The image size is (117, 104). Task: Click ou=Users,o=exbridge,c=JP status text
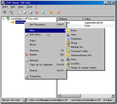pos(86,100)
